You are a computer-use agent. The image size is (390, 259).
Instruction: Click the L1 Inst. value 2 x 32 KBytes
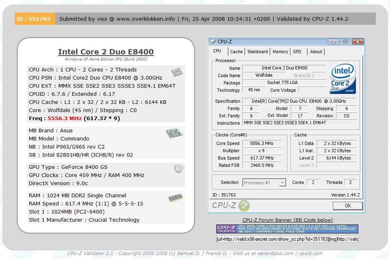coord(337,151)
